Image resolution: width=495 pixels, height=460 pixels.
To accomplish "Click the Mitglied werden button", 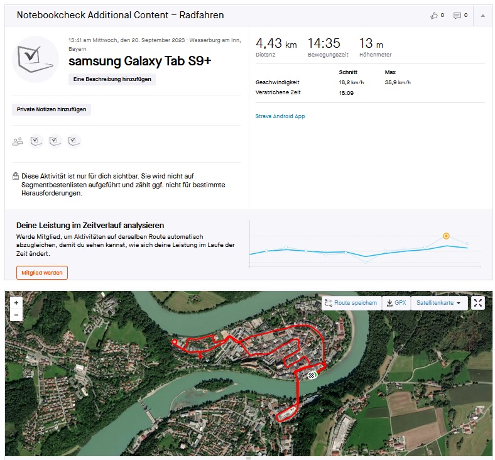I will pyautogui.click(x=42, y=273).
